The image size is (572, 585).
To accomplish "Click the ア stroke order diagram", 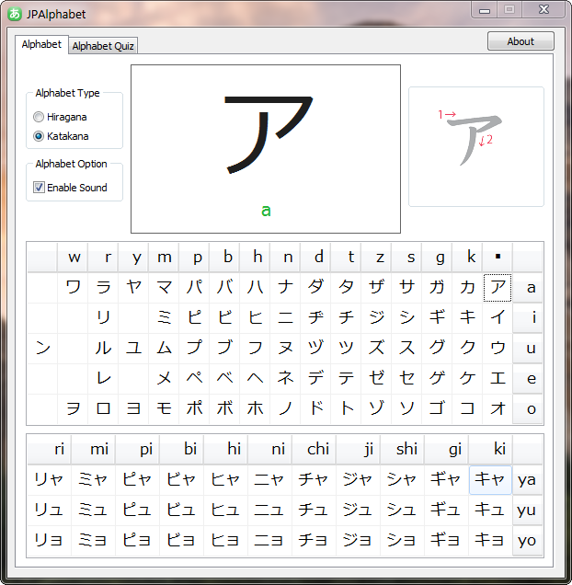I will [x=476, y=146].
